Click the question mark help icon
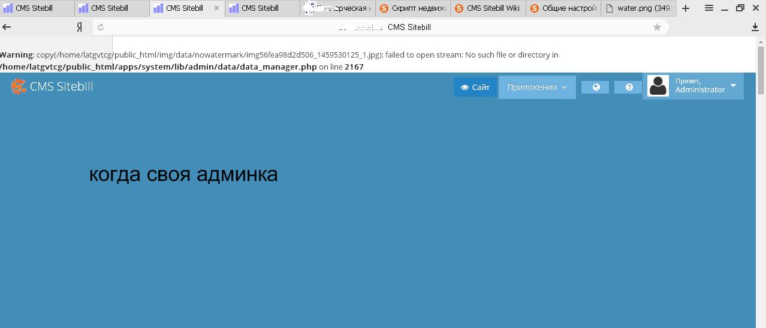Image resolution: width=766 pixels, height=328 pixels. tap(629, 88)
